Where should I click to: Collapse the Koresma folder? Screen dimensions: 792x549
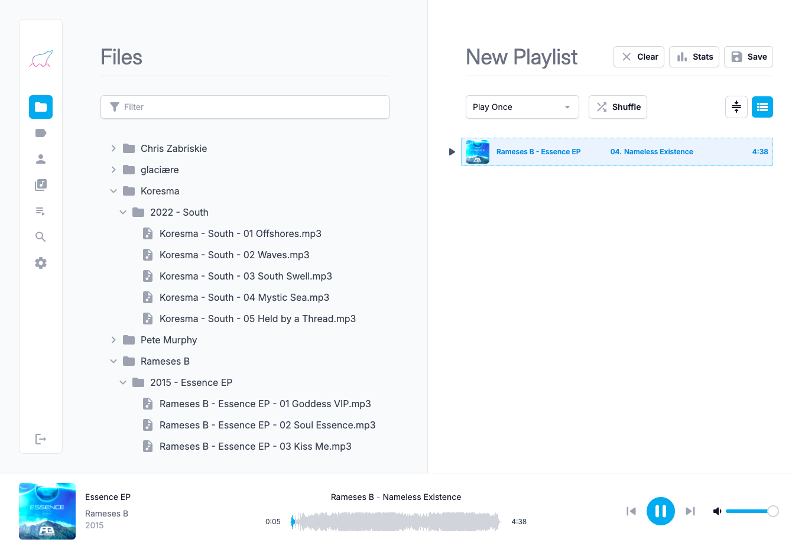113,191
